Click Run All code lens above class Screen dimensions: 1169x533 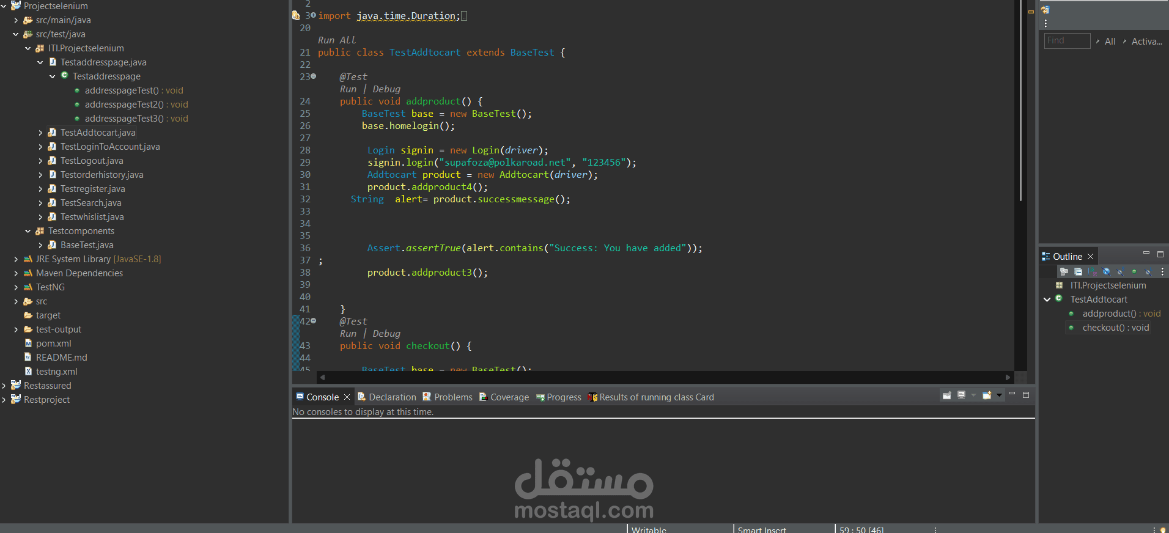(x=337, y=40)
